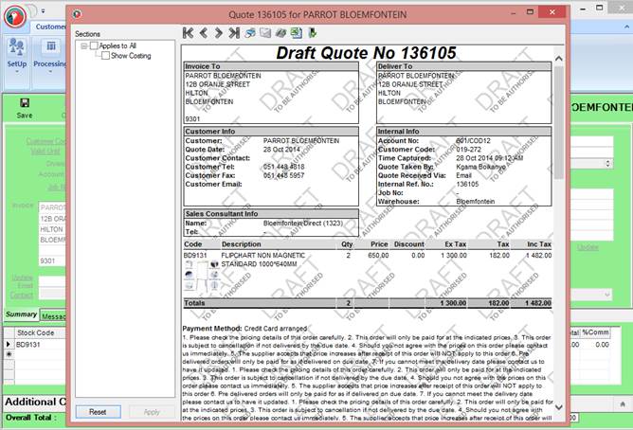Click the Apply button
This screenshot has width=633, height=430.
click(x=151, y=412)
